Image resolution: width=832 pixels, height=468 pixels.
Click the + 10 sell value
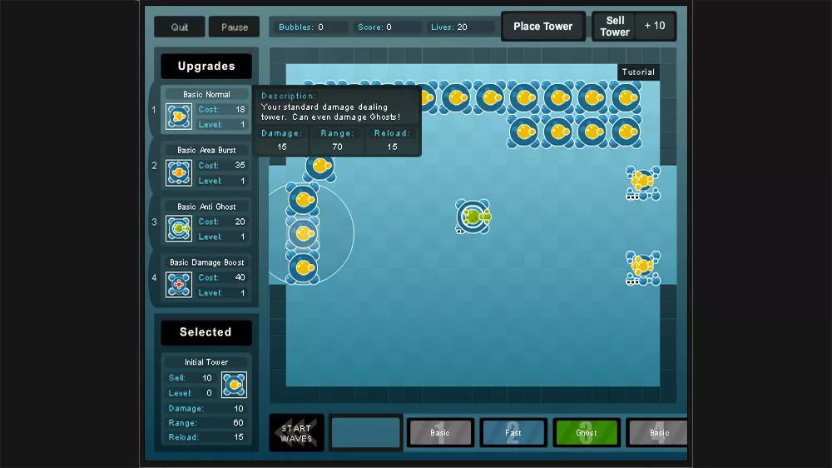coord(655,26)
